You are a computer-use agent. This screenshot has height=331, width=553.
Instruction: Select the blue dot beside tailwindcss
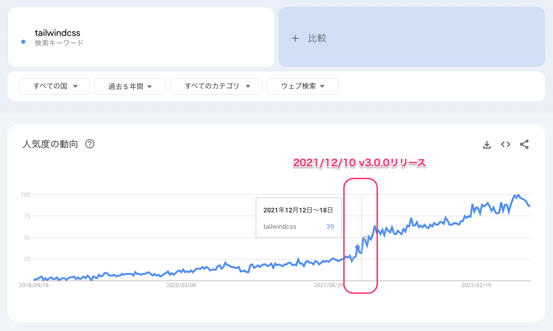(x=23, y=42)
